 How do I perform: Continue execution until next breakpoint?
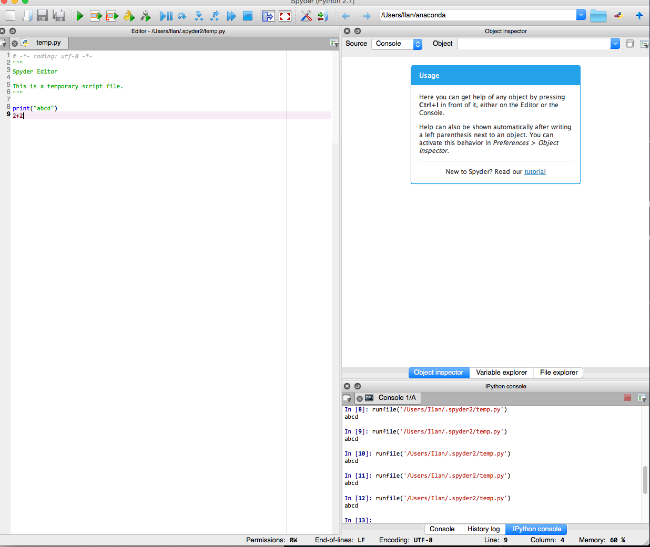[x=231, y=16]
